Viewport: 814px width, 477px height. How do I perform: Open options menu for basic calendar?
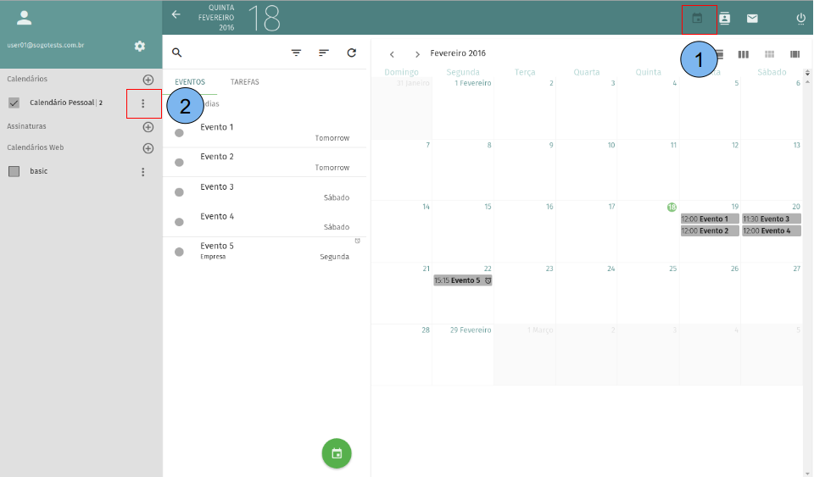(x=142, y=172)
